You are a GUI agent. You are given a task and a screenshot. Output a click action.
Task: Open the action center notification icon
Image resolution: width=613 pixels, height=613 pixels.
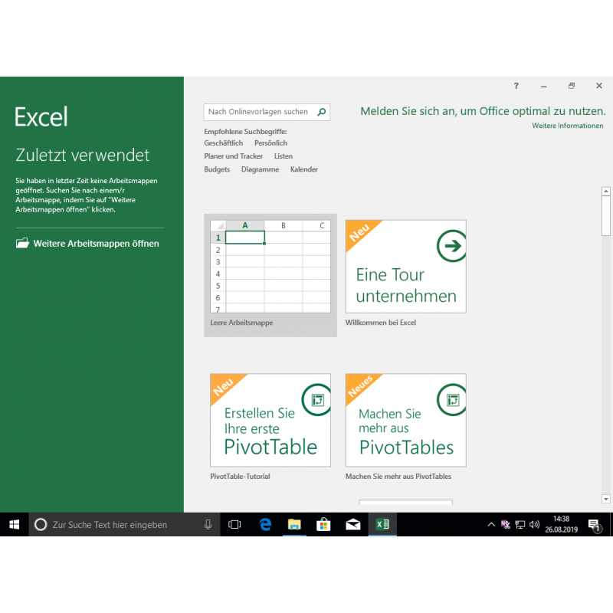pyautogui.click(x=595, y=525)
